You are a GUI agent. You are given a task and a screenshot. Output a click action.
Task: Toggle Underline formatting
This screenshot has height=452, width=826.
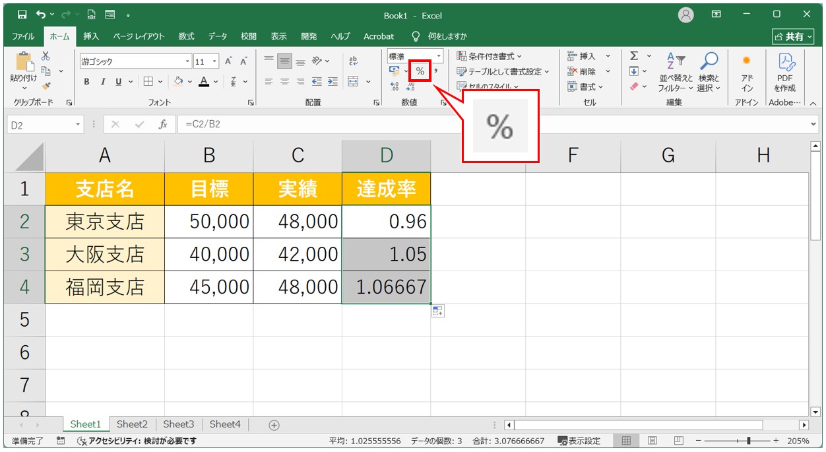coord(119,82)
